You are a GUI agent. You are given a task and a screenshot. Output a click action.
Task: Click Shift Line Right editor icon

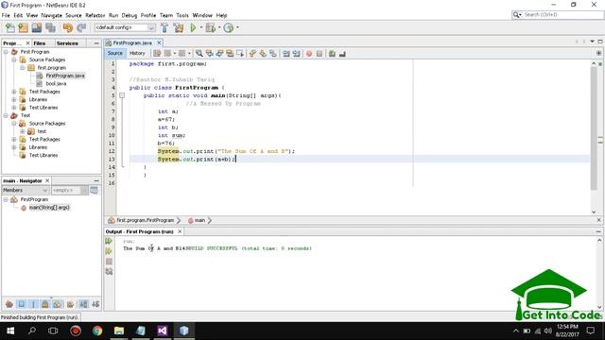[x=296, y=54]
